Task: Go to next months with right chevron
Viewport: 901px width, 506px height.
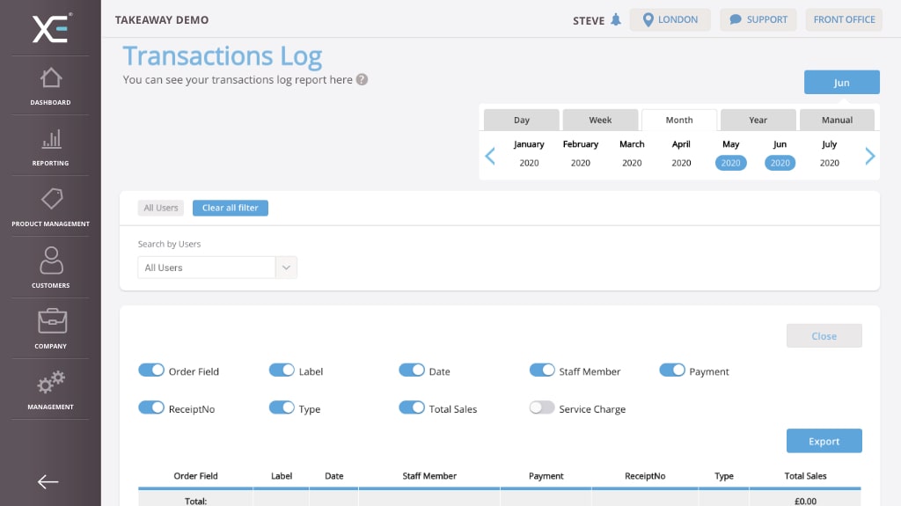Action: (x=869, y=157)
